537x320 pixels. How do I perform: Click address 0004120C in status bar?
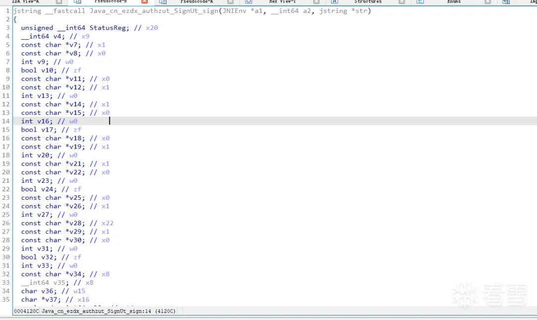coord(26,311)
